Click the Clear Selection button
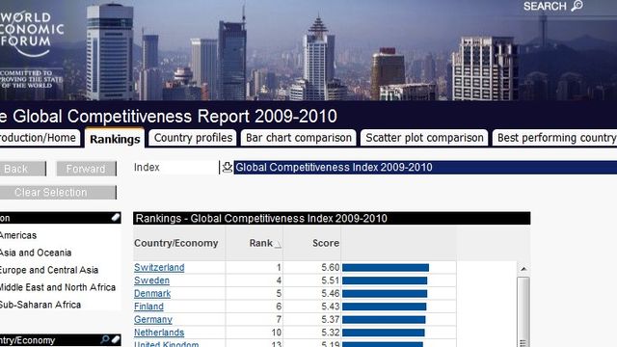 pyautogui.click(x=58, y=193)
